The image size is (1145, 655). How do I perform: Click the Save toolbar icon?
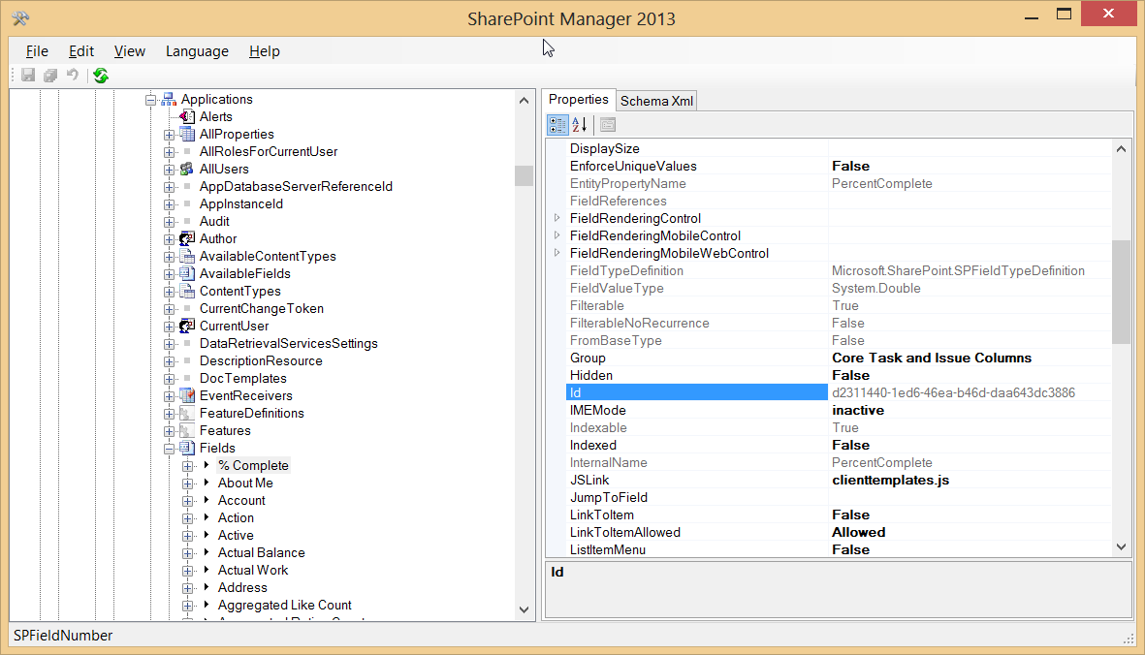point(28,76)
